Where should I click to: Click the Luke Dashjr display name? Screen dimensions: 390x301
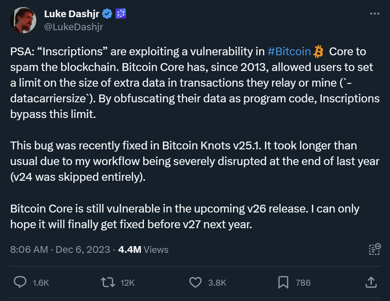click(x=72, y=14)
